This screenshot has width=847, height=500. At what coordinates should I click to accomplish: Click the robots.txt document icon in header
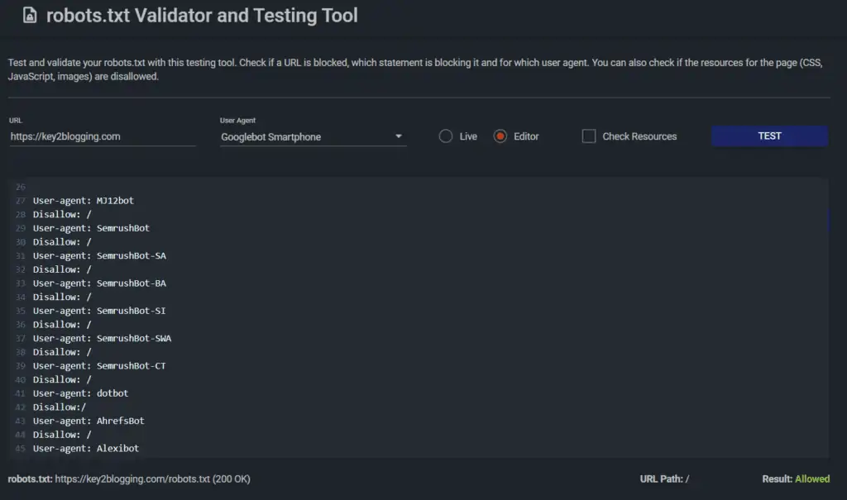(30, 15)
